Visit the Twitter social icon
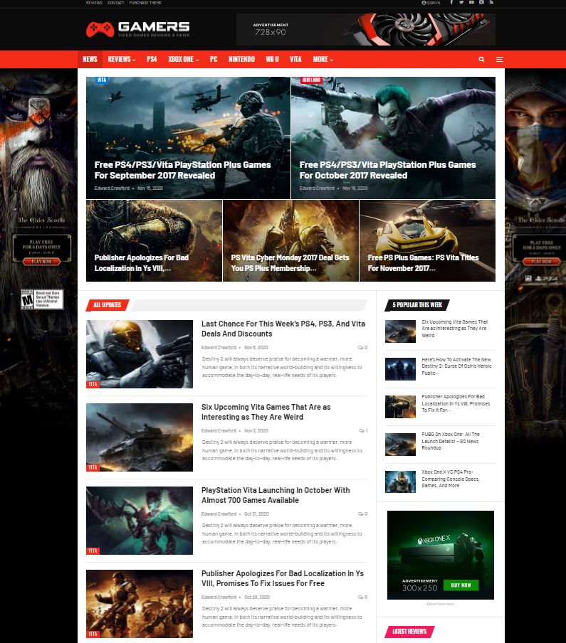Image resolution: width=566 pixels, height=643 pixels. pos(461,3)
